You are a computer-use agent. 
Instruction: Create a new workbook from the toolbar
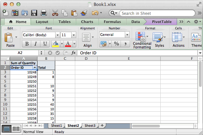click(x=5, y=13)
